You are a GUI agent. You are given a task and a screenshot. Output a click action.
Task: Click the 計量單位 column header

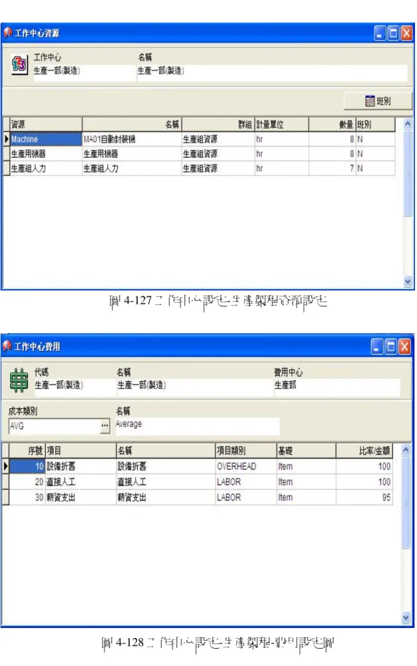(281, 124)
